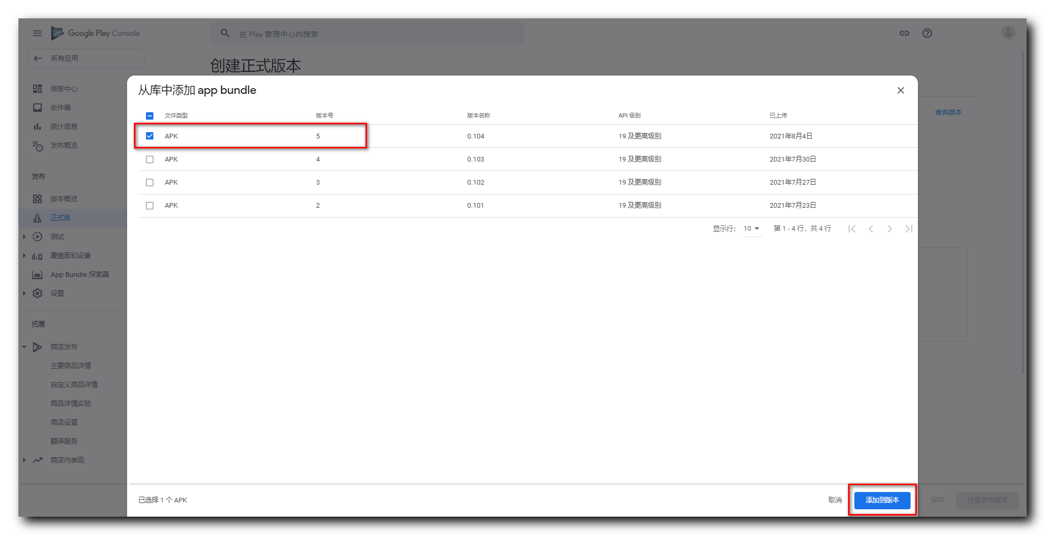Viewport: 1045px width, 535px height.
Task: Click the 商店发布 play icon
Action: click(37, 347)
